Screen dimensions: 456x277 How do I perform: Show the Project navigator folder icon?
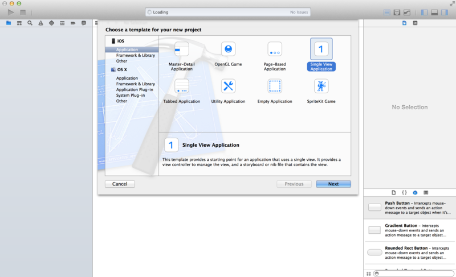(9, 23)
